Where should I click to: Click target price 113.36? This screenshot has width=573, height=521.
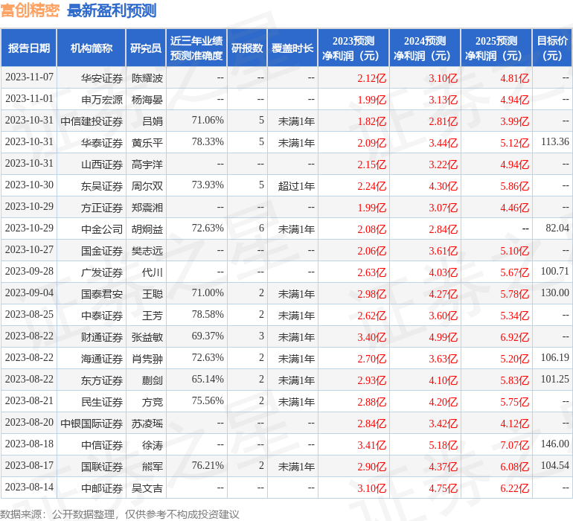pos(555,142)
